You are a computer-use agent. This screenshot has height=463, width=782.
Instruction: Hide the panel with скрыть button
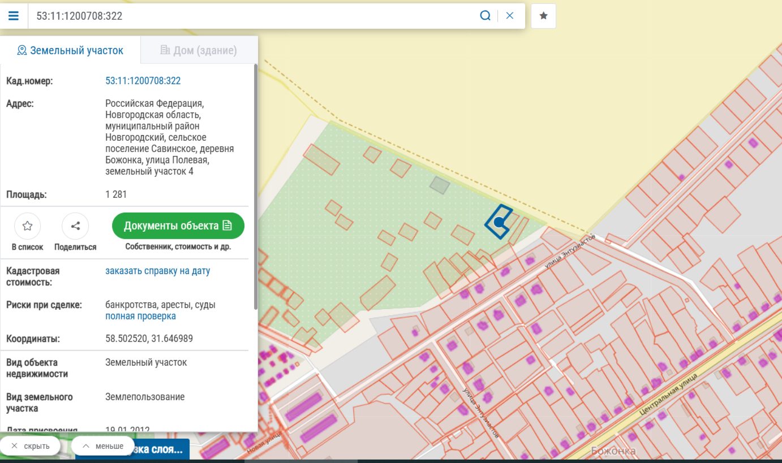pos(30,446)
